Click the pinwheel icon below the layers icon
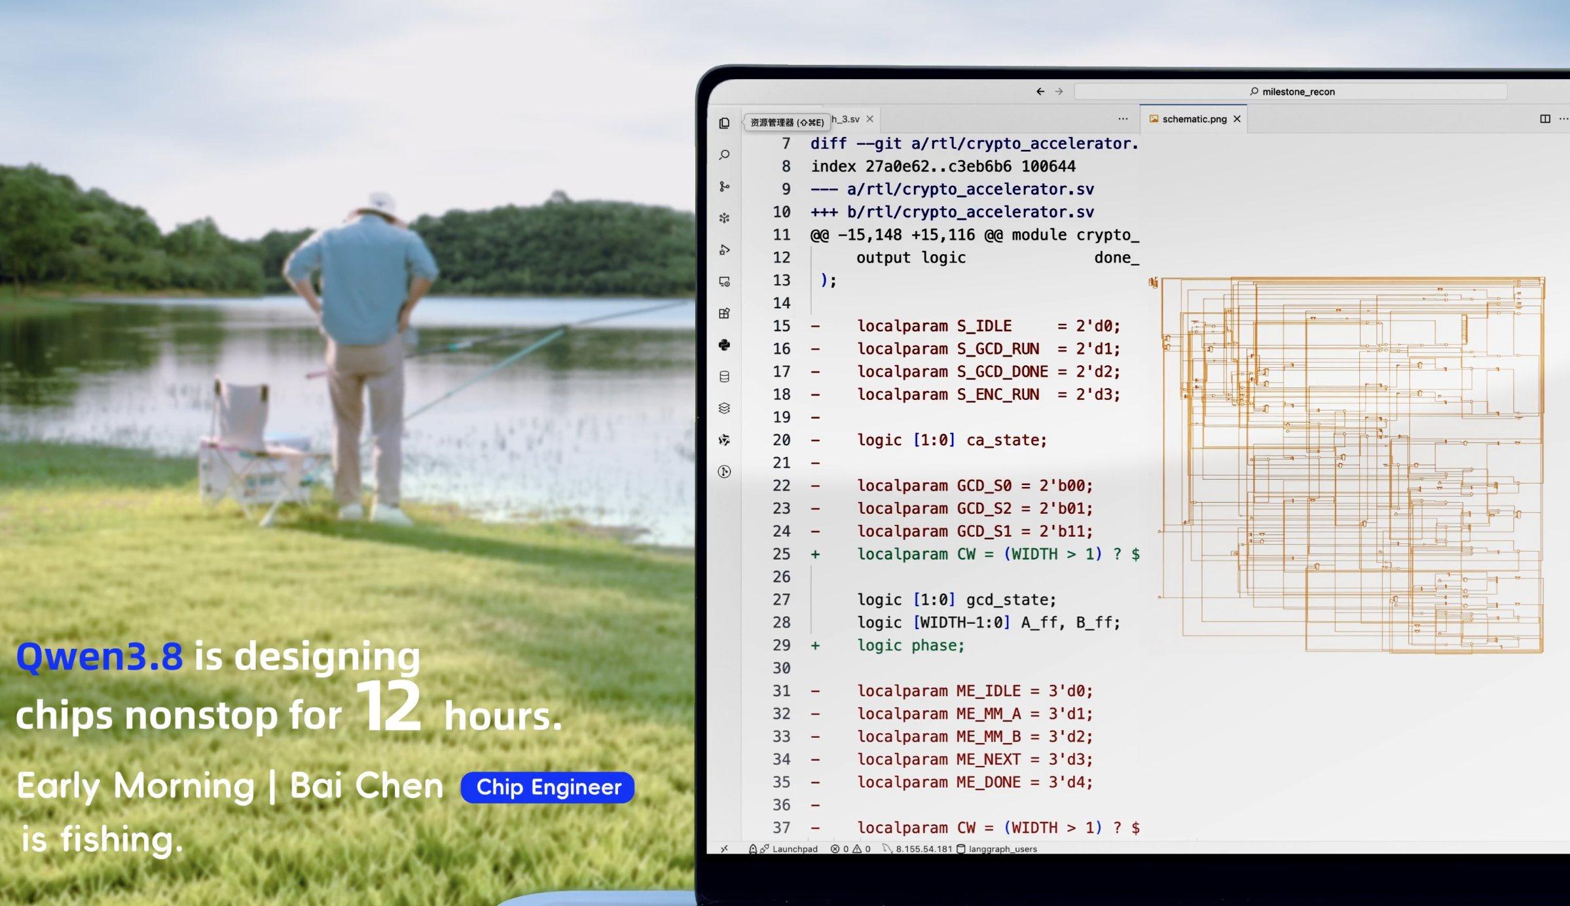 (724, 440)
